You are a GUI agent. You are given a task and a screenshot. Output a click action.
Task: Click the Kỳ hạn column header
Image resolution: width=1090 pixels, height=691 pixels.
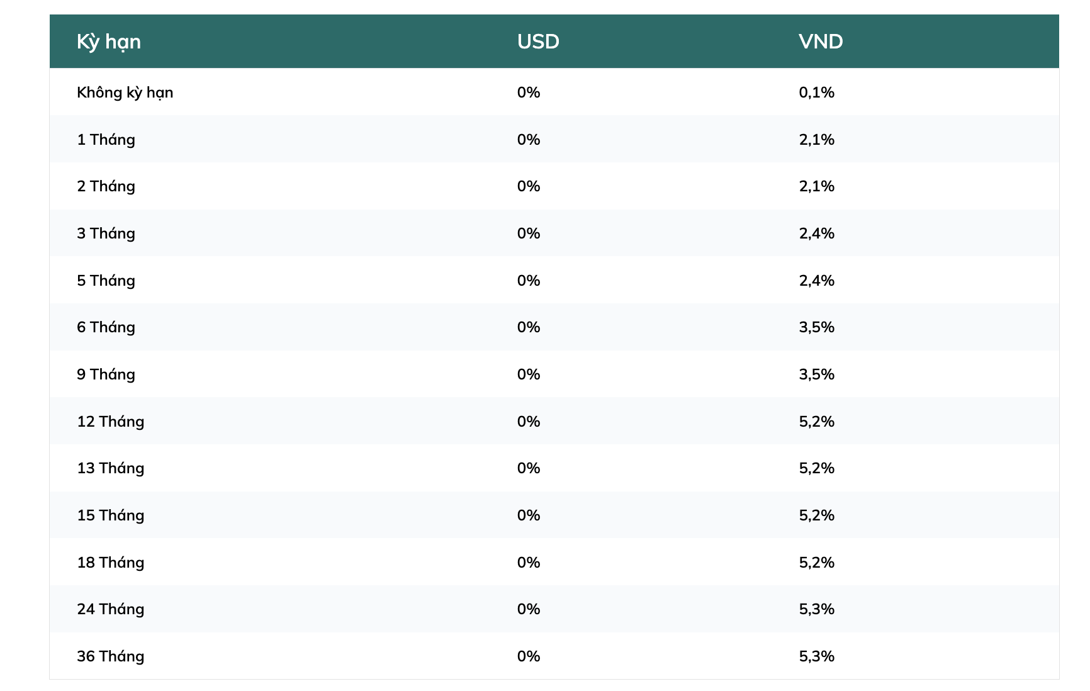click(x=109, y=42)
